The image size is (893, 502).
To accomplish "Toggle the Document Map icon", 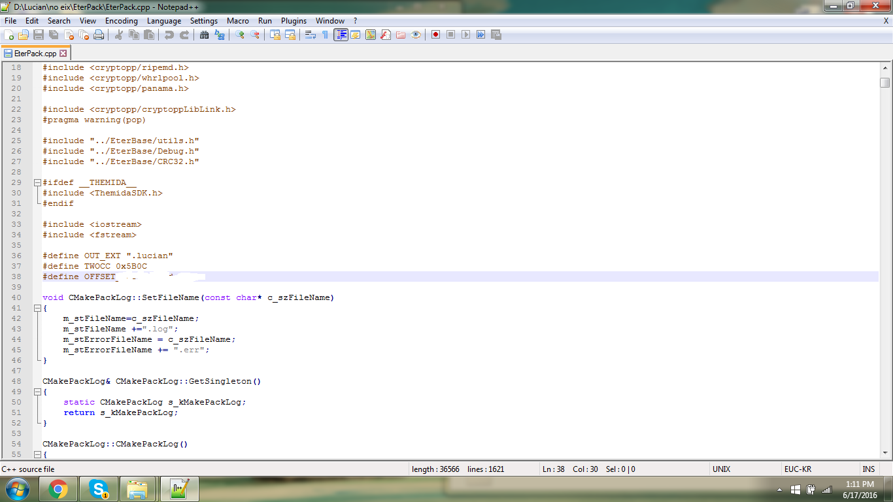I will pos(371,35).
